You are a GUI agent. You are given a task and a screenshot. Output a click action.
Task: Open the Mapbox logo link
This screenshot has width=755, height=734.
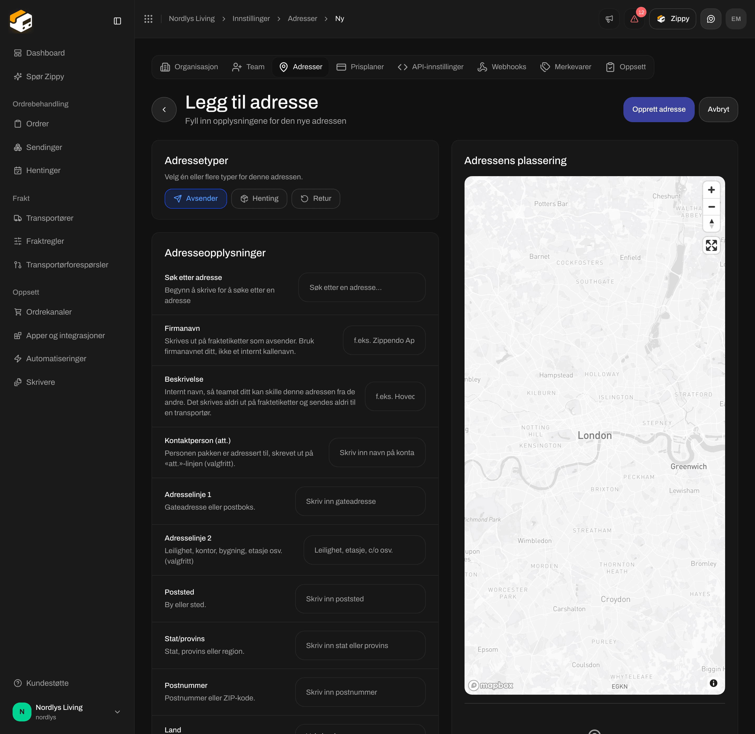point(490,685)
